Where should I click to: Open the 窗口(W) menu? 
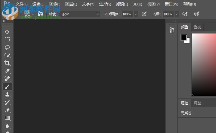pyautogui.click(x=171, y=4)
